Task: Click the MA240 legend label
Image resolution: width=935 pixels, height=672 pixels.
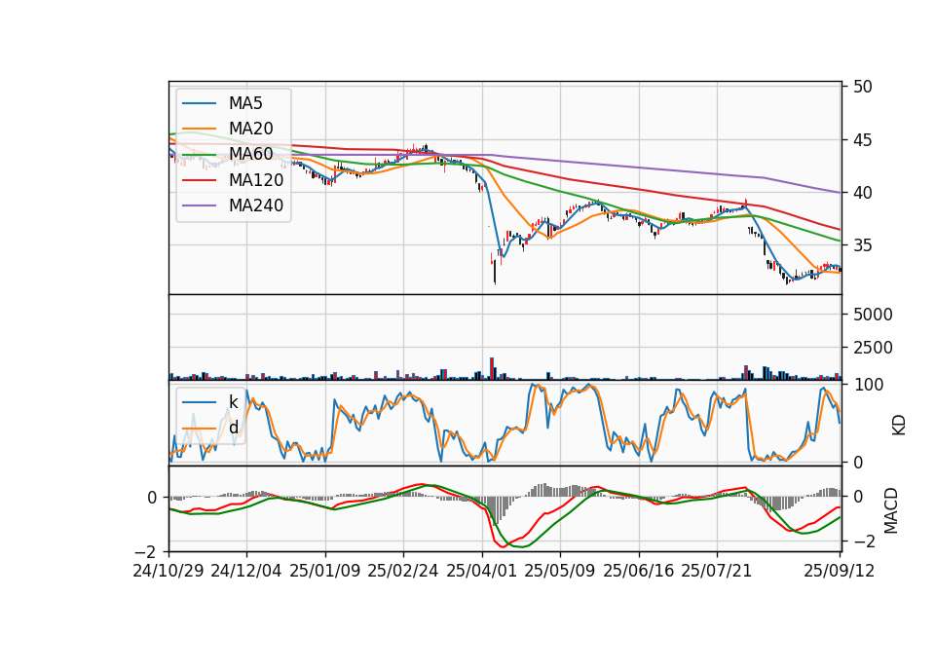Action: (256, 205)
